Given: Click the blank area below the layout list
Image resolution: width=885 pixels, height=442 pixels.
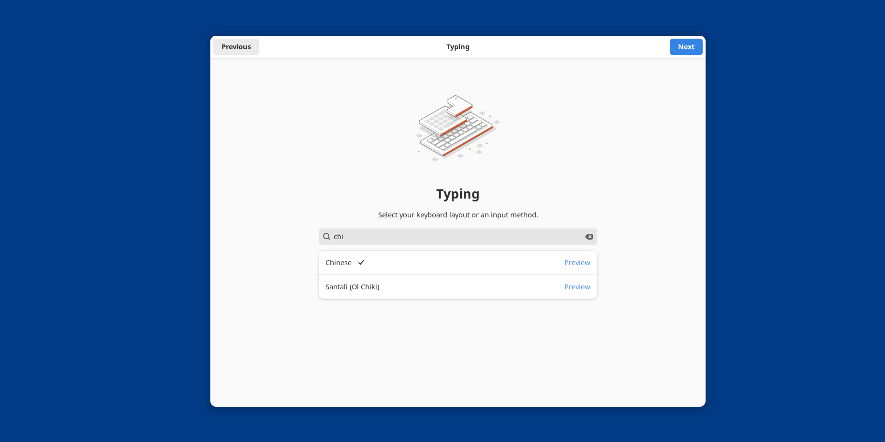Looking at the screenshot, I should click(x=457, y=353).
